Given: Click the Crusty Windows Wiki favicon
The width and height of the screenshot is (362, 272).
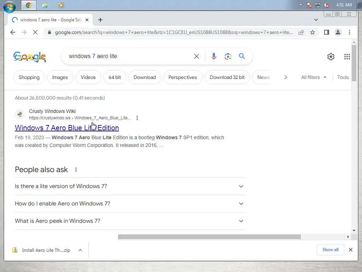Looking at the screenshot, I should click(20, 114).
